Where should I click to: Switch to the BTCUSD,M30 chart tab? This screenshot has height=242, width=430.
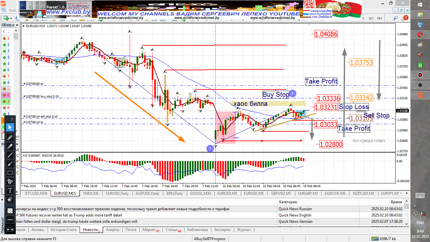point(36,193)
